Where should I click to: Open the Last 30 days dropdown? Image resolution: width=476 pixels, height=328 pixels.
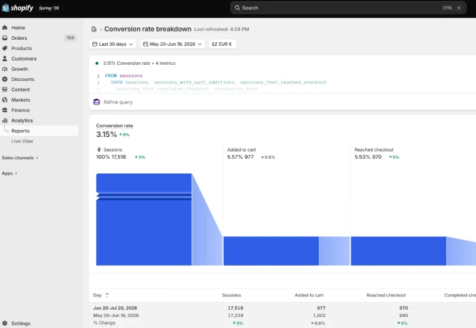(112, 44)
